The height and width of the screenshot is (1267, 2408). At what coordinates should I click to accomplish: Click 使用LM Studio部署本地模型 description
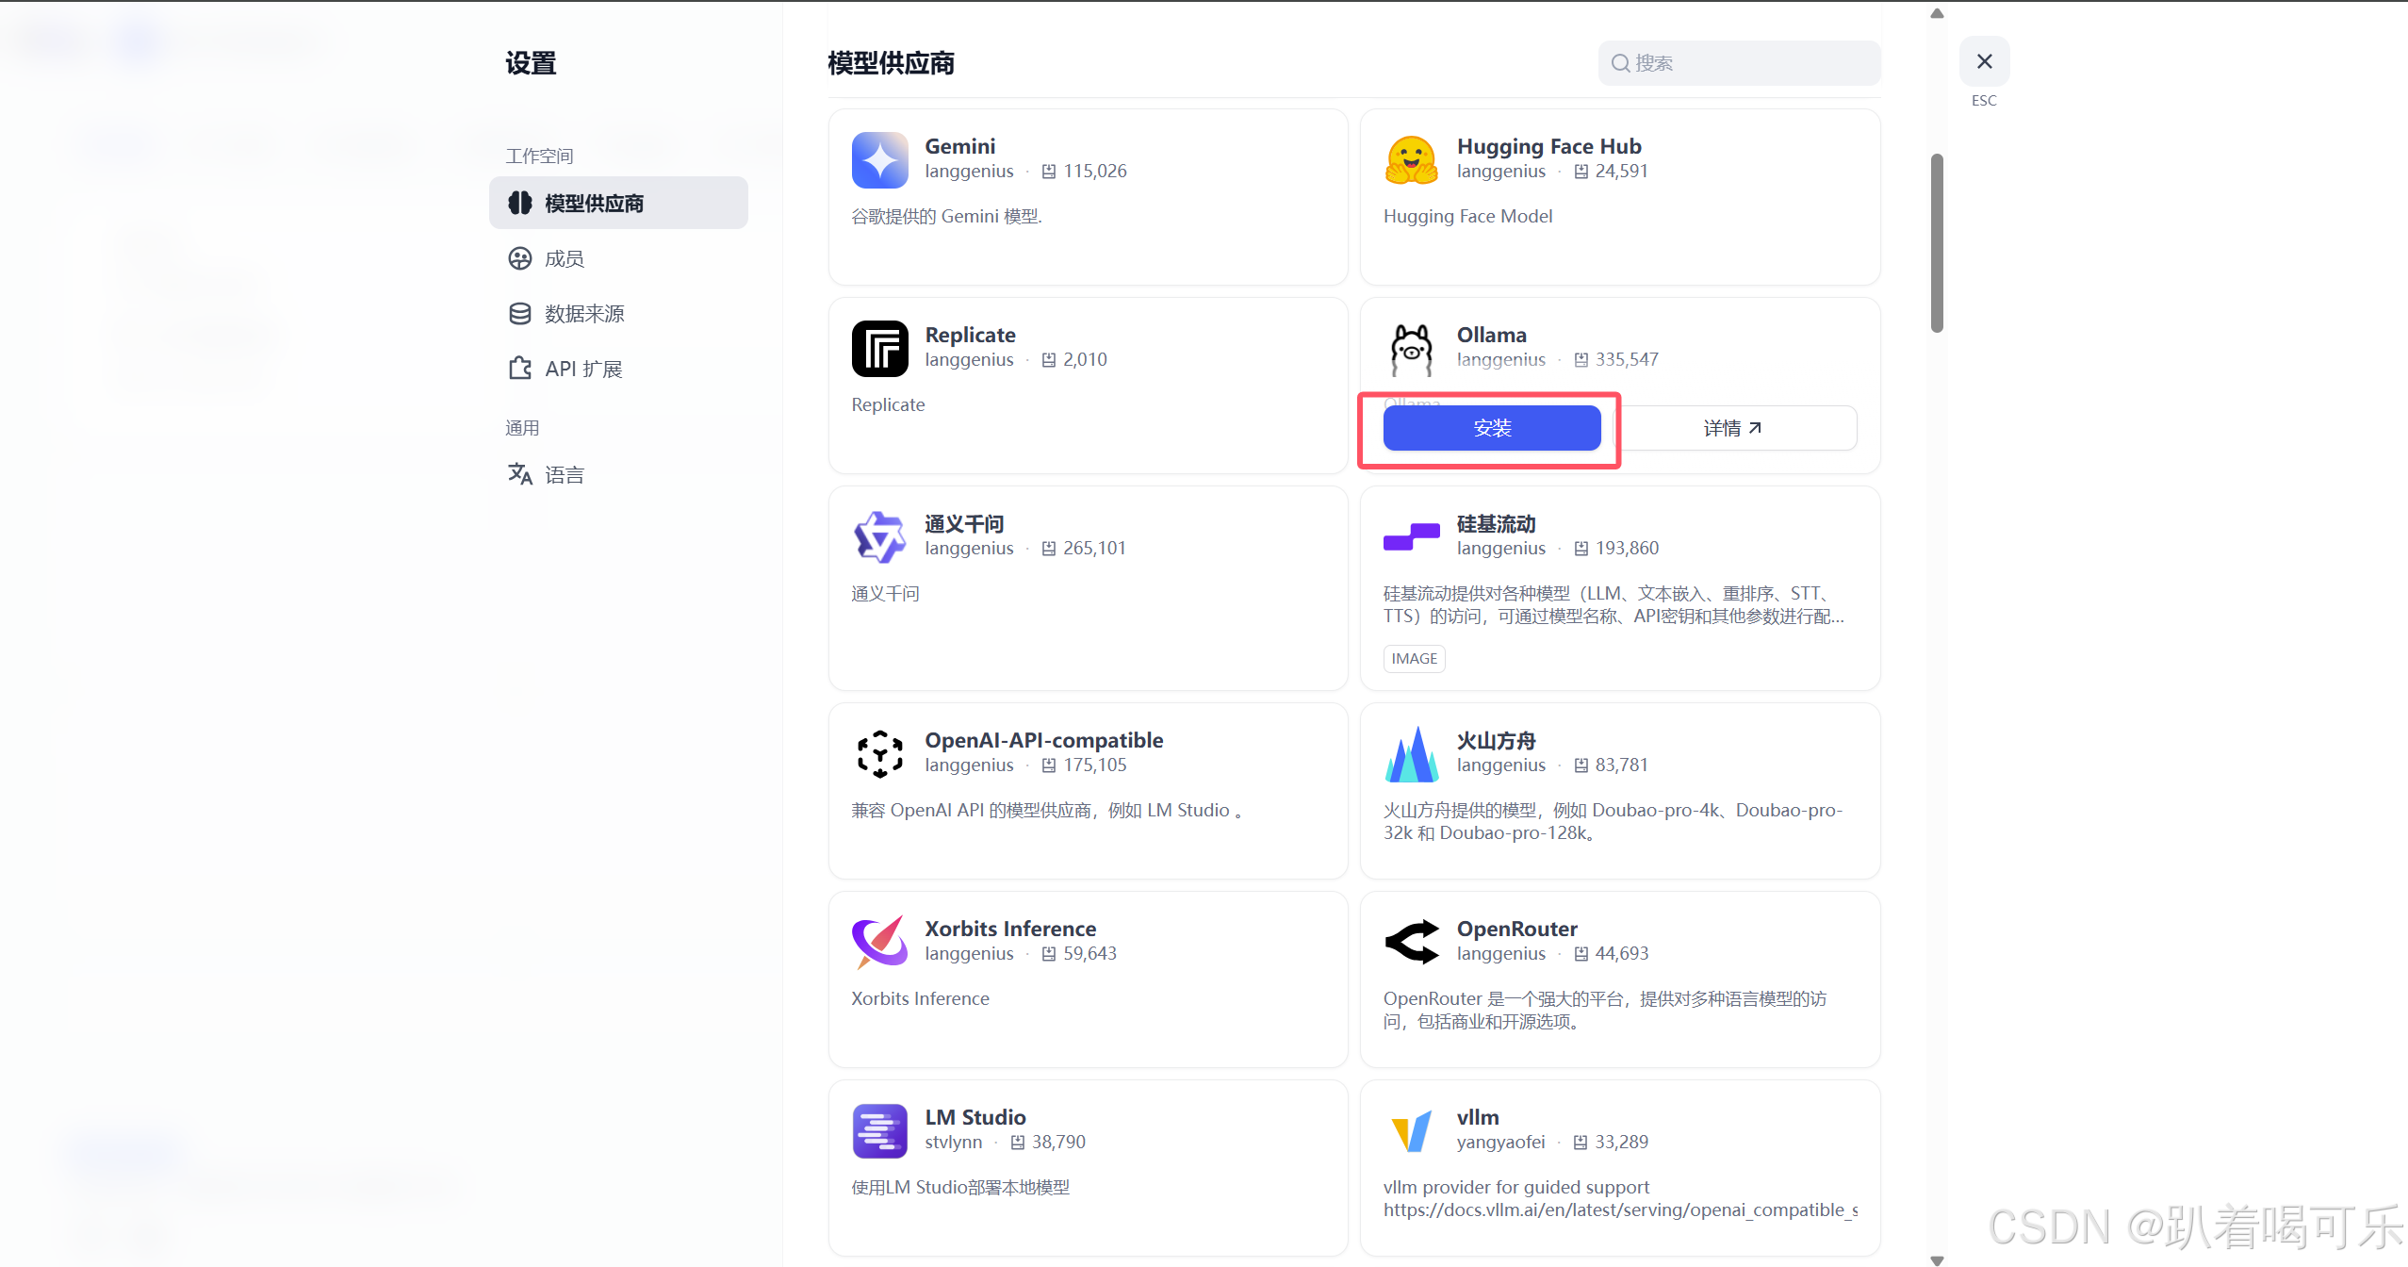pos(960,1188)
